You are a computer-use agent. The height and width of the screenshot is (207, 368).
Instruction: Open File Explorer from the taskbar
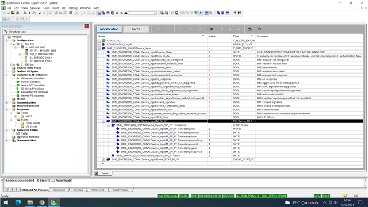(30, 202)
